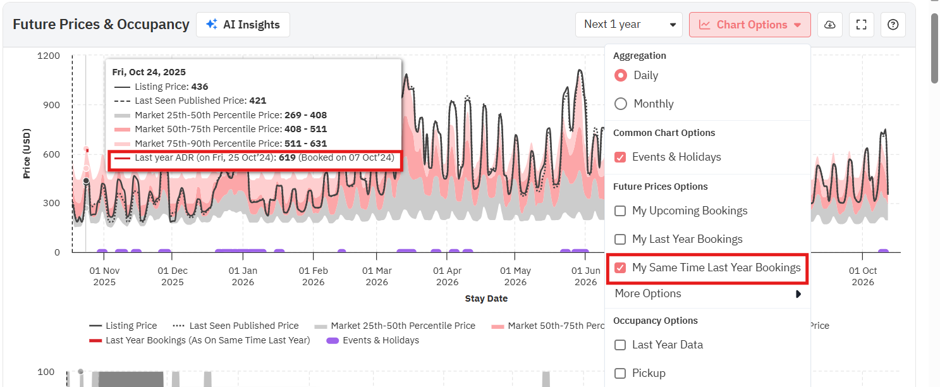This screenshot has width=940, height=387.
Task: Uncheck Events & Holidays checkbox
Action: [620, 157]
